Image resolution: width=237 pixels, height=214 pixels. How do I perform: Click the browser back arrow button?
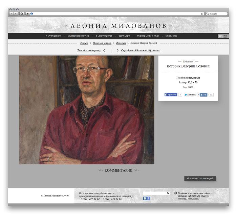pos(12,14)
